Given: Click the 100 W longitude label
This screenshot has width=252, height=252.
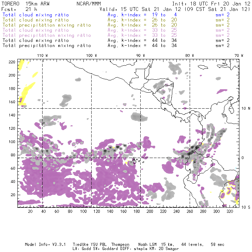Looking at the screenshot, I should (92, 56).
